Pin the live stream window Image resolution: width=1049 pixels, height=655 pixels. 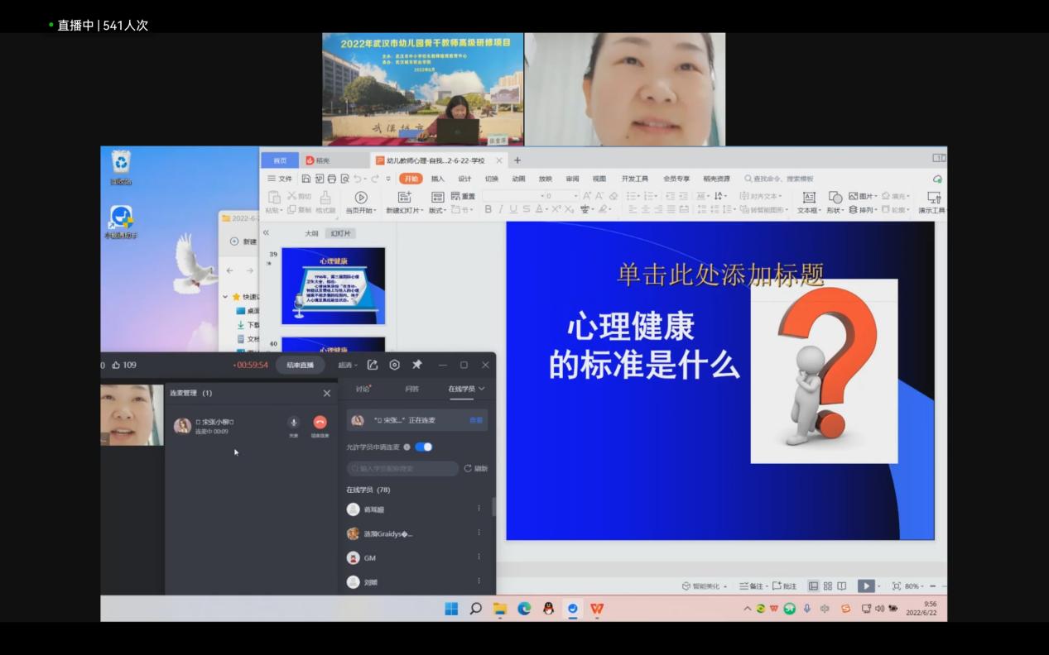417,365
